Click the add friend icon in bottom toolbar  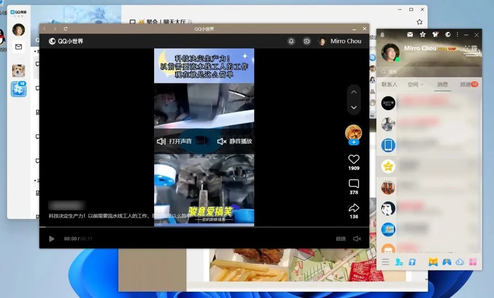click(398, 262)
